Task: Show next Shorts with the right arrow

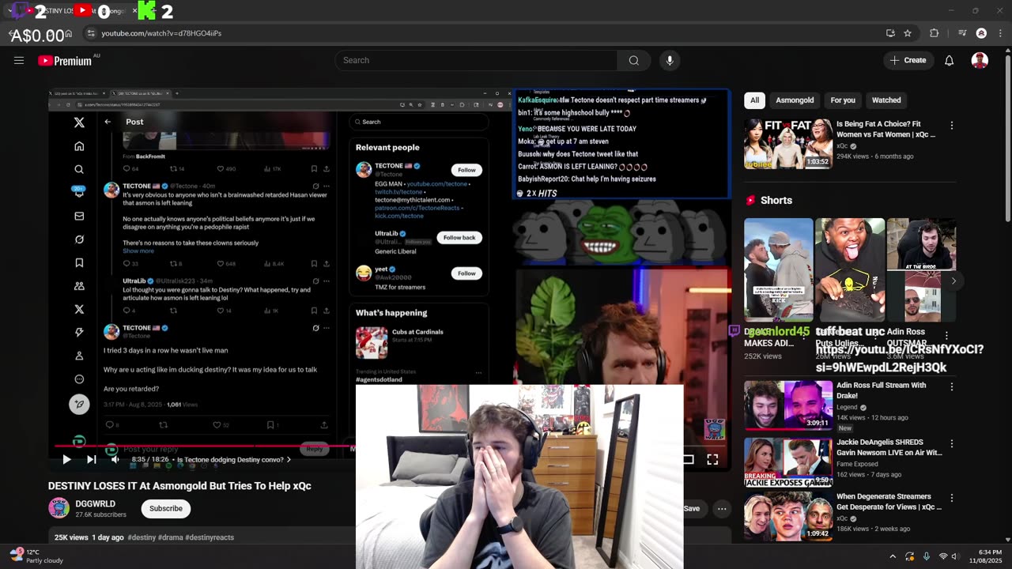Action: (953, 281)
